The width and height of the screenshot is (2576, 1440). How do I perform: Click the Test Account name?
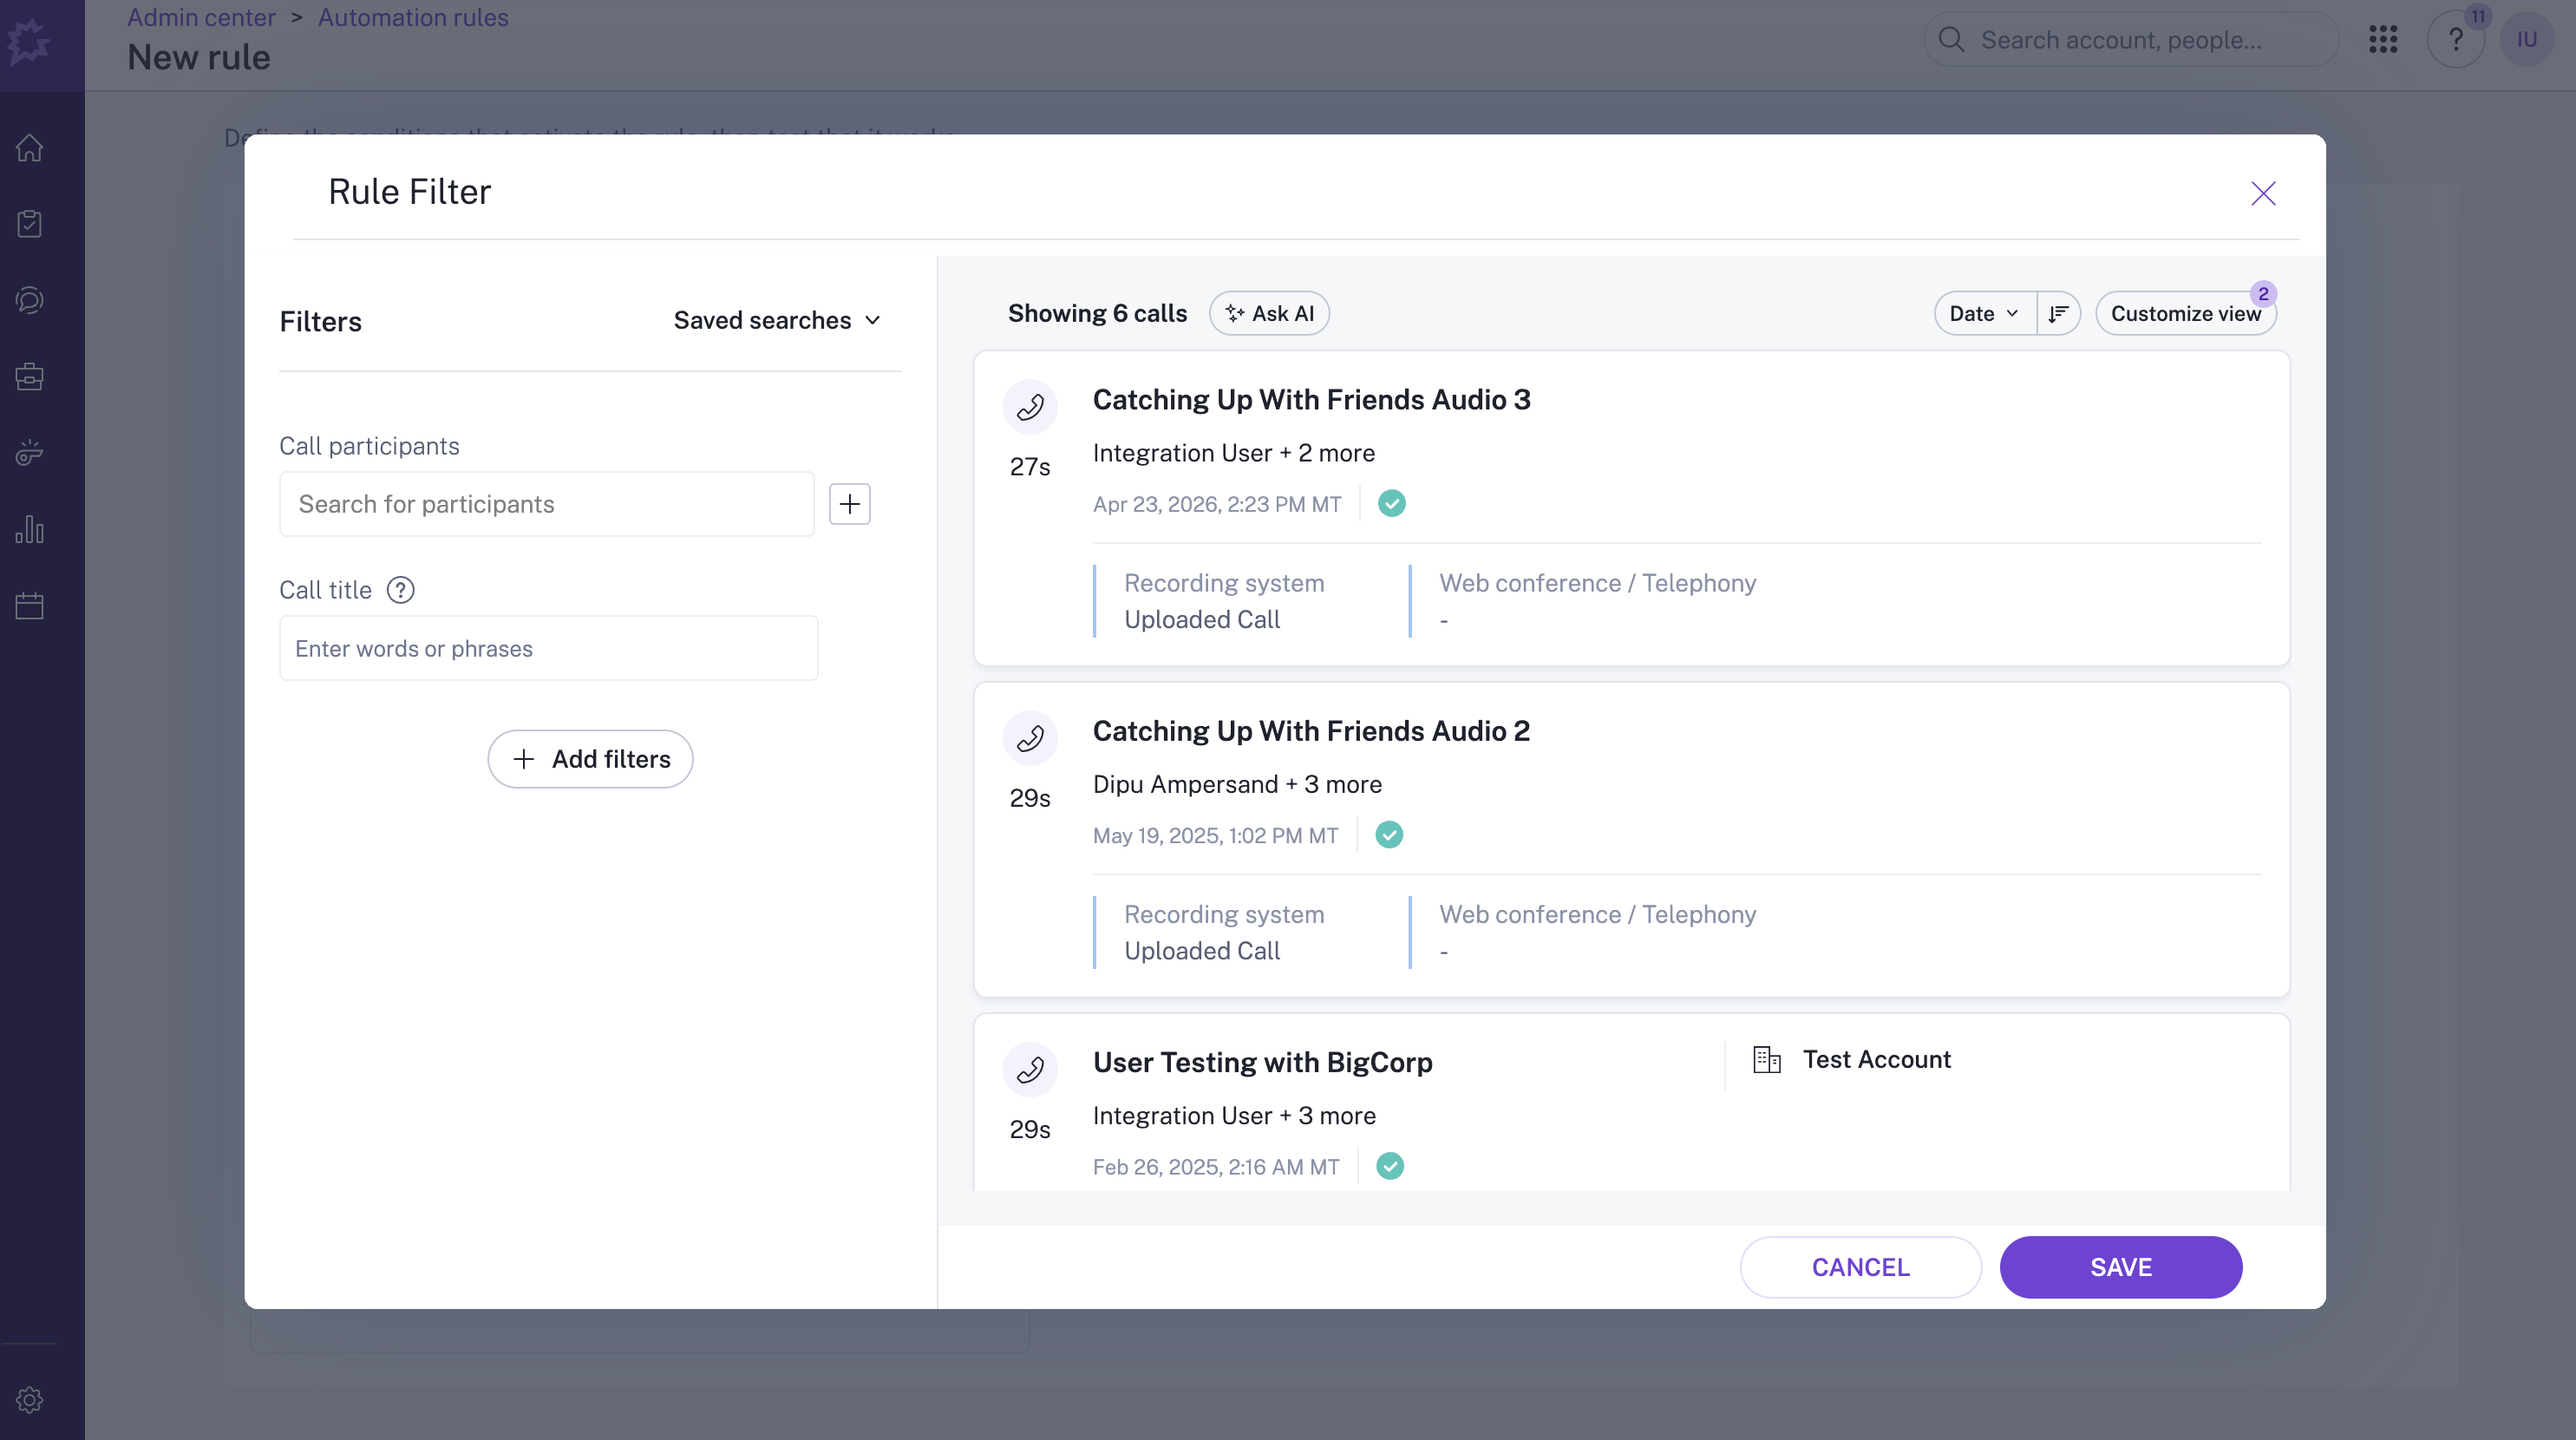point(1877,1059)
